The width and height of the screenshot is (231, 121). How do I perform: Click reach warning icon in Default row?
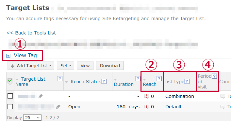coord(146,107)
